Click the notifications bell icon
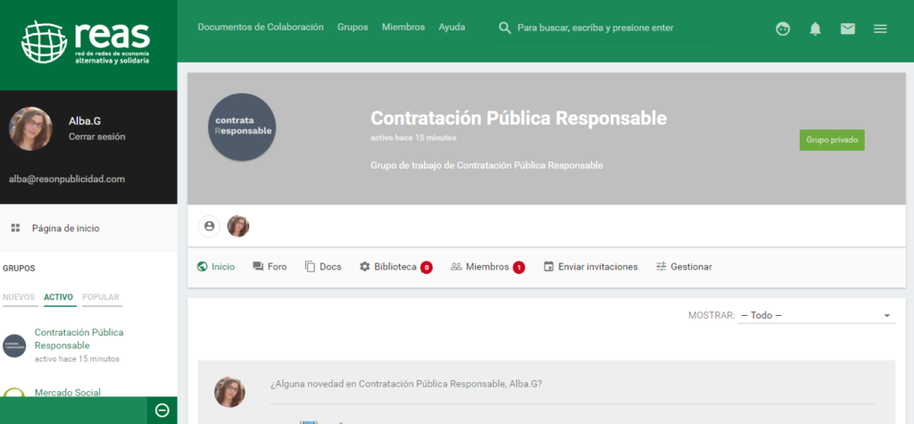 pos(815,29)
